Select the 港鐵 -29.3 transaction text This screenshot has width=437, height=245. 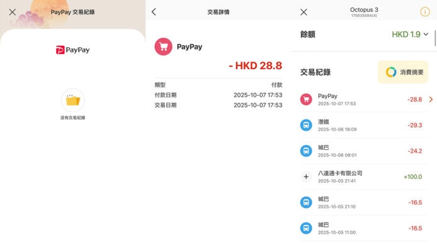click(x=324, y=121)
